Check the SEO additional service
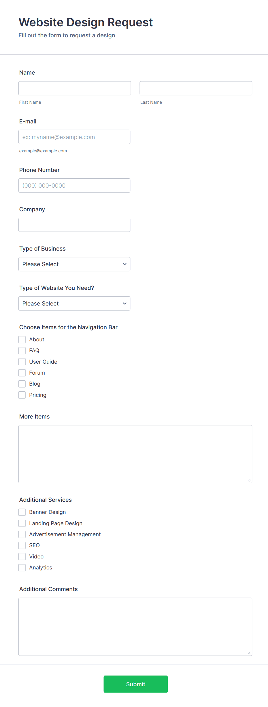268x707 pixels. pos(22,545)
